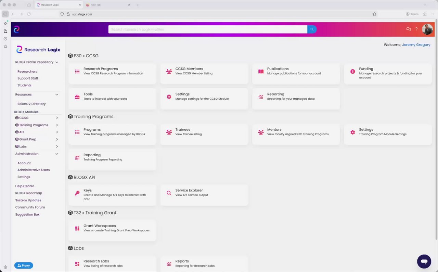Expand the Grant Prep module chevron
438x272 pixels.
(57, 139)
